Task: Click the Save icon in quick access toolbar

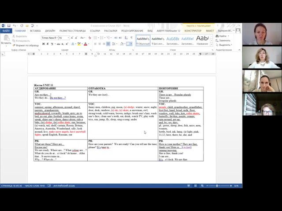Action: (x=9, y=25)
